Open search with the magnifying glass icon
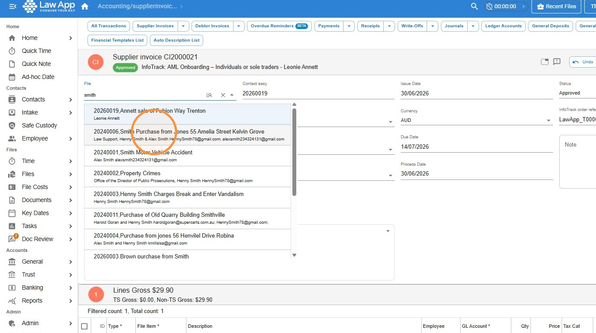Viewport: 596px width, 333px height. [x=474, y=7]
